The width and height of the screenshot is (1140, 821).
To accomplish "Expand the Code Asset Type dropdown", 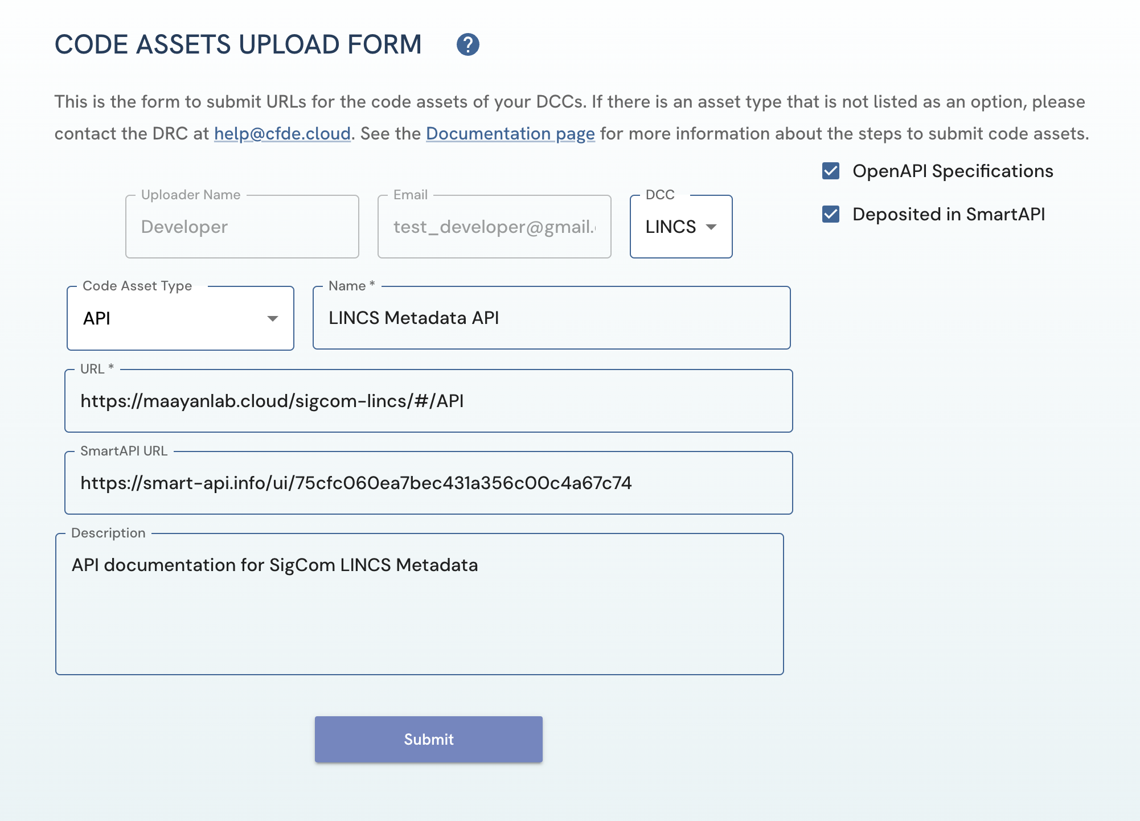I will pos(180,318).
